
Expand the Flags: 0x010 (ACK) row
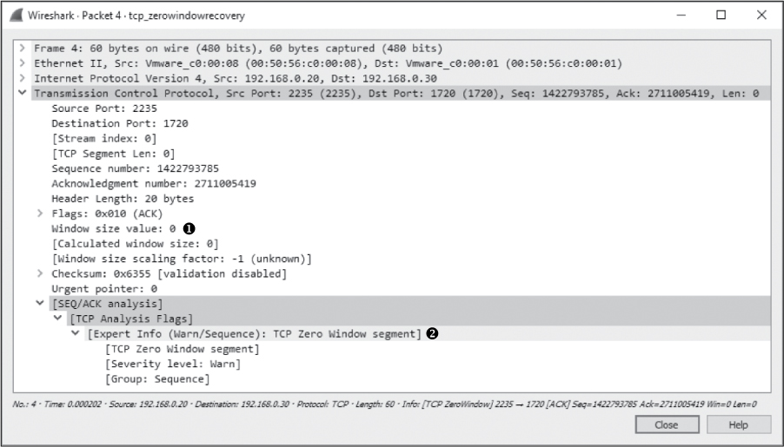click(40, 214)
